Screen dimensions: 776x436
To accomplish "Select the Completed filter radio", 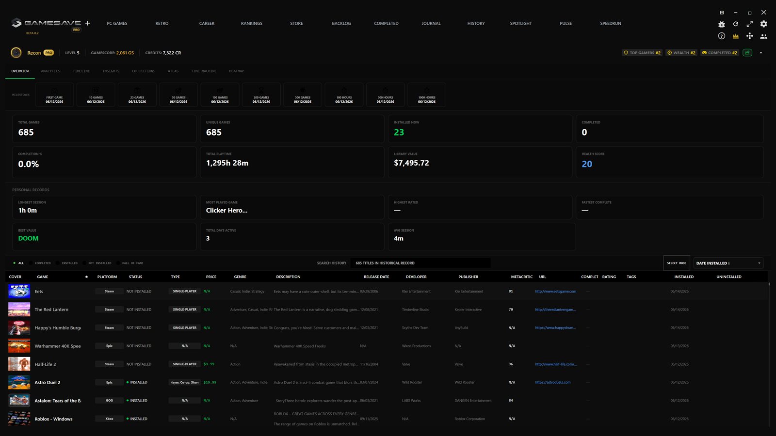I will tap(40, 263).
